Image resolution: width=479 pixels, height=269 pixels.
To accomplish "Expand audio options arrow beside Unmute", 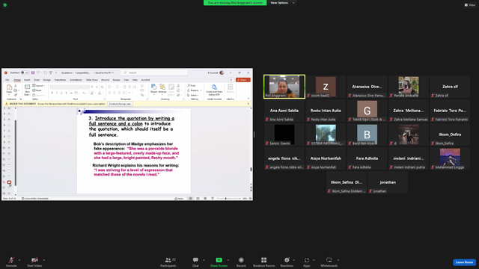I will (x=19, y=260).
